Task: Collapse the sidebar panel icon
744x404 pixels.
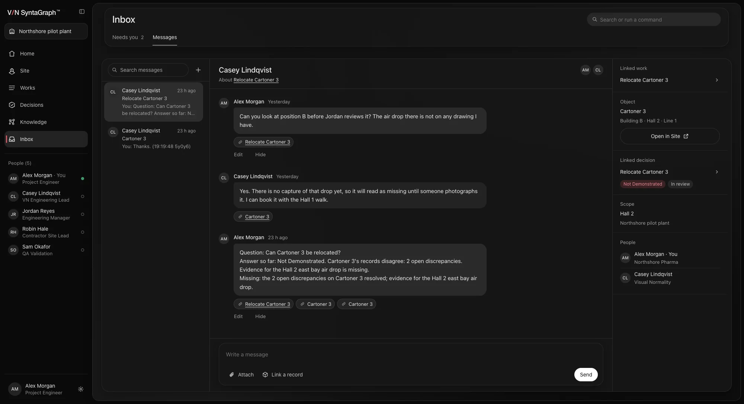Action: (82, 12)
